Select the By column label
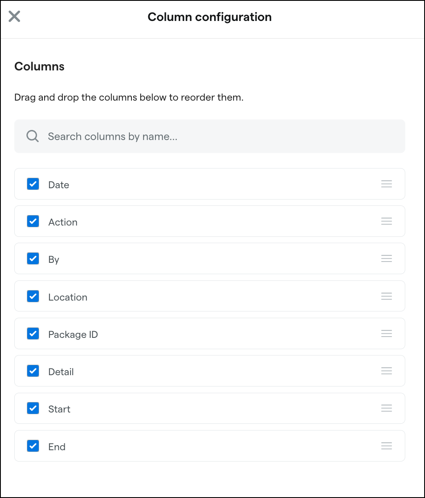 coord(54,260)
